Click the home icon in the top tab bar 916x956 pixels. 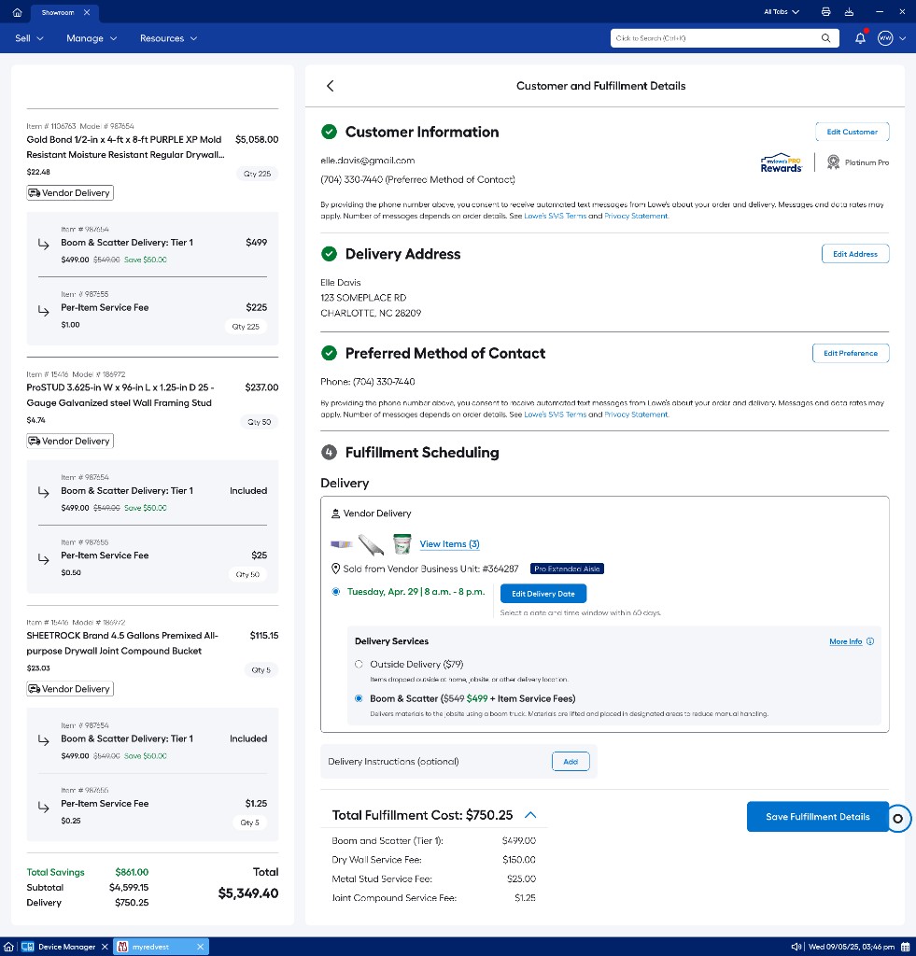pos(17,12)
